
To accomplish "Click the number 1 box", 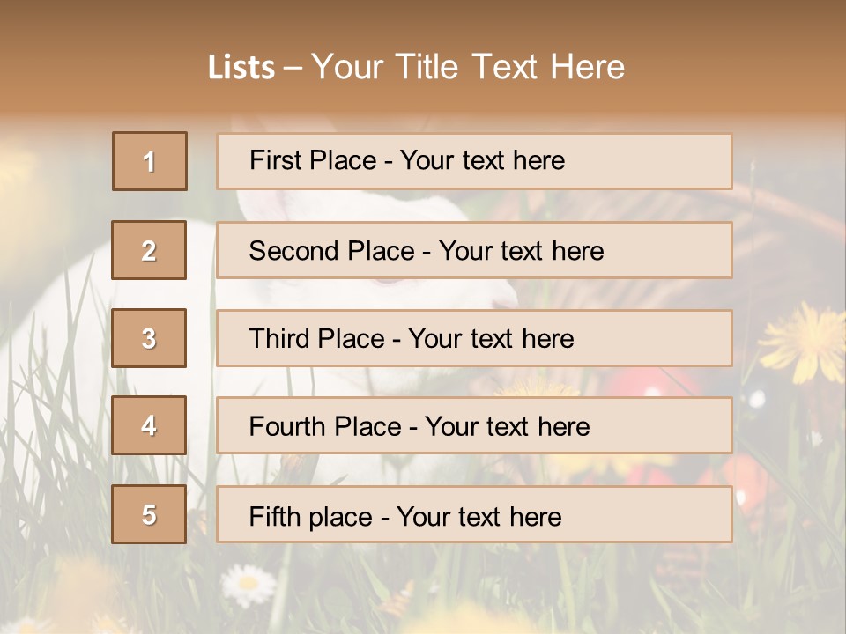I will pos(150,161).
